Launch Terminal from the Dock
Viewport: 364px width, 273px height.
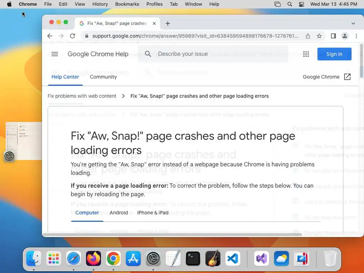tap(193, 258)
